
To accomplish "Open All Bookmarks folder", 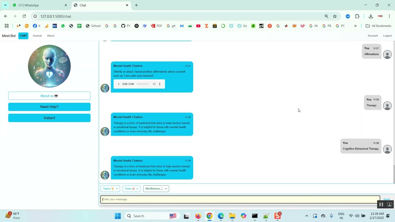I will (378, 26).
